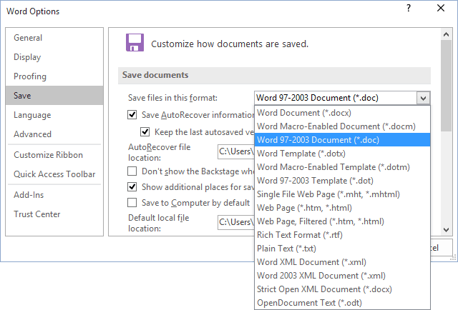Choose Word Document (*.docx) format

[342, 113]
